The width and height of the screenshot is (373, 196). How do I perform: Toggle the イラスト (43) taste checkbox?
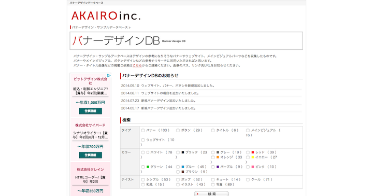pyautogui.click(x=178, y=185)
